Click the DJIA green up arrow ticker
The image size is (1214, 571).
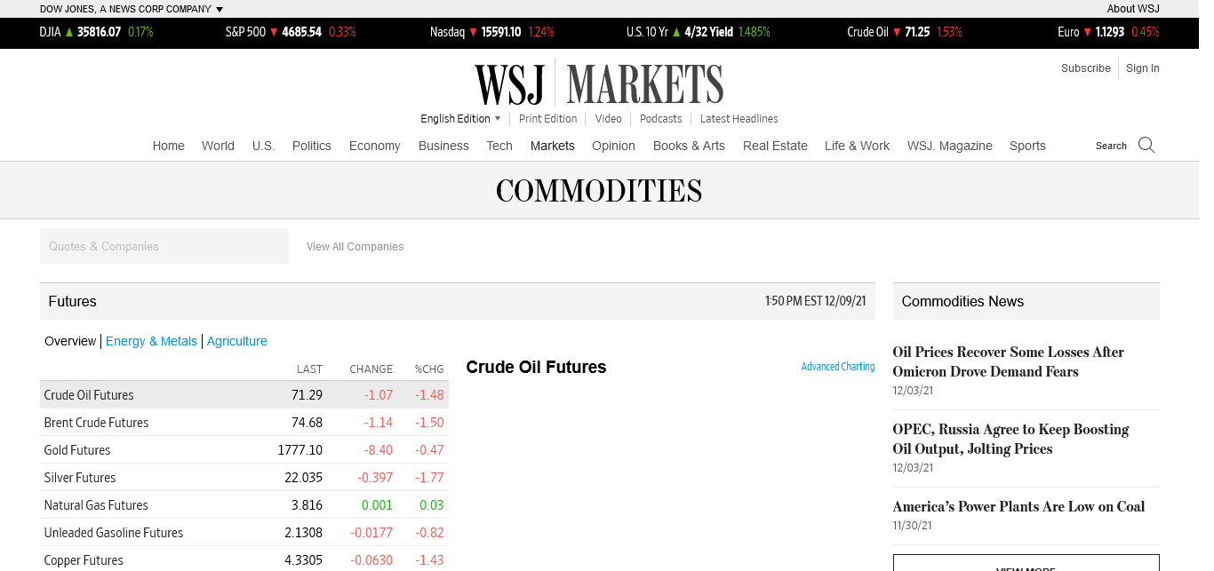coord(69,32)
